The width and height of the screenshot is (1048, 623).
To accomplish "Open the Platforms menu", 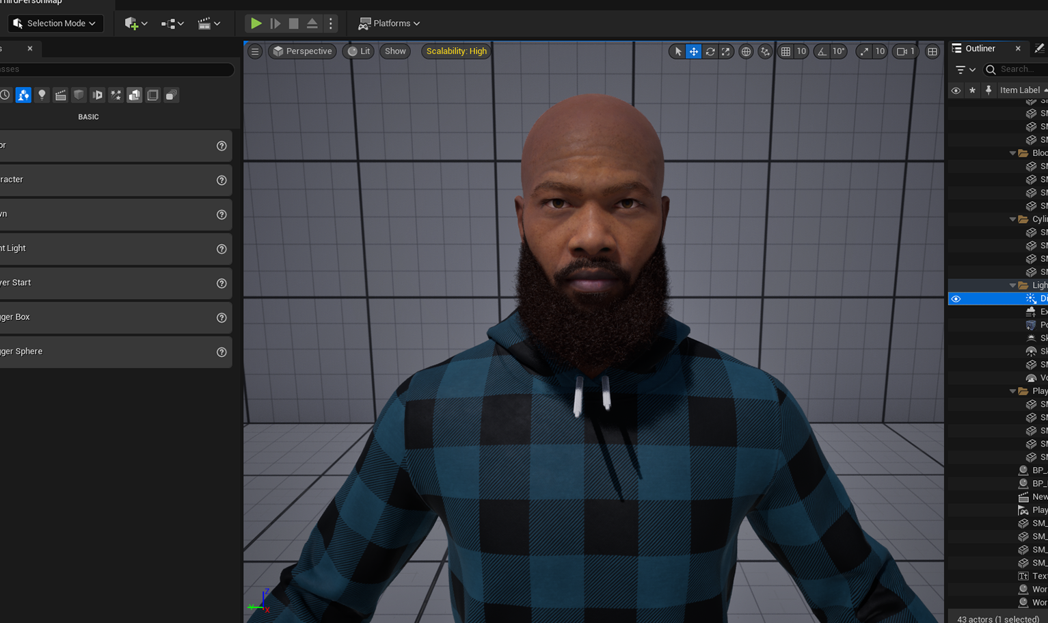I will point(389,23).
